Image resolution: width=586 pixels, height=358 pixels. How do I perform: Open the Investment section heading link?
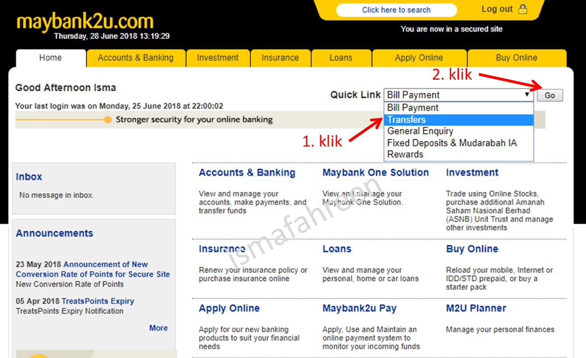pos(472,173)
